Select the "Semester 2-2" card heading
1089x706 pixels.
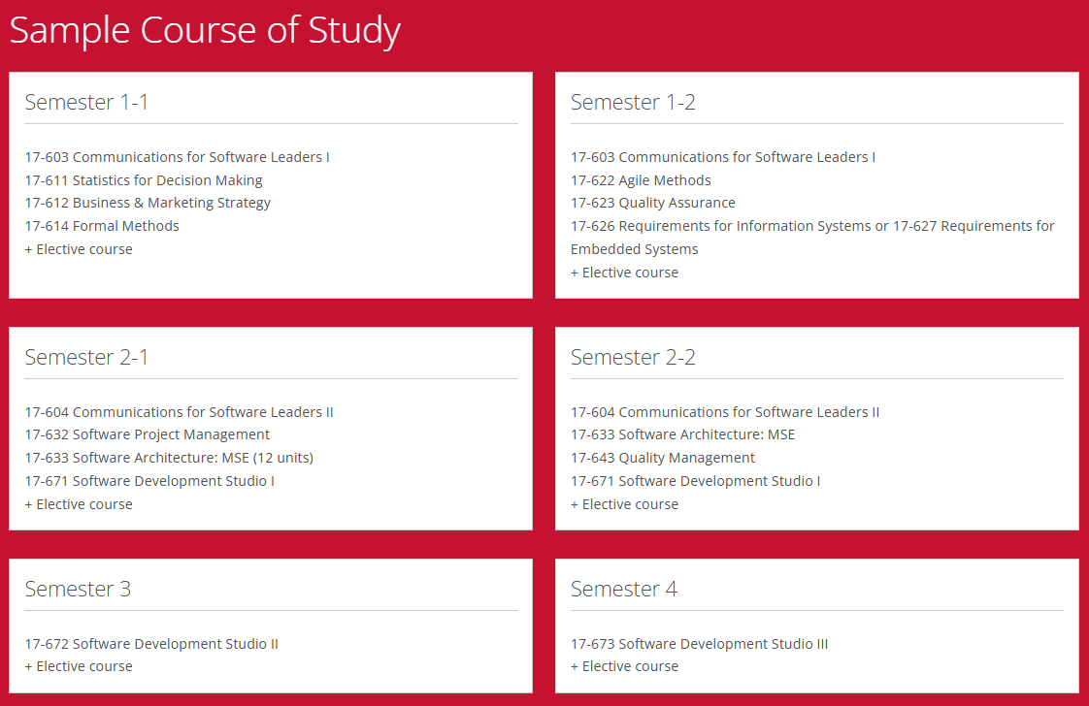(x=633, y=357)
